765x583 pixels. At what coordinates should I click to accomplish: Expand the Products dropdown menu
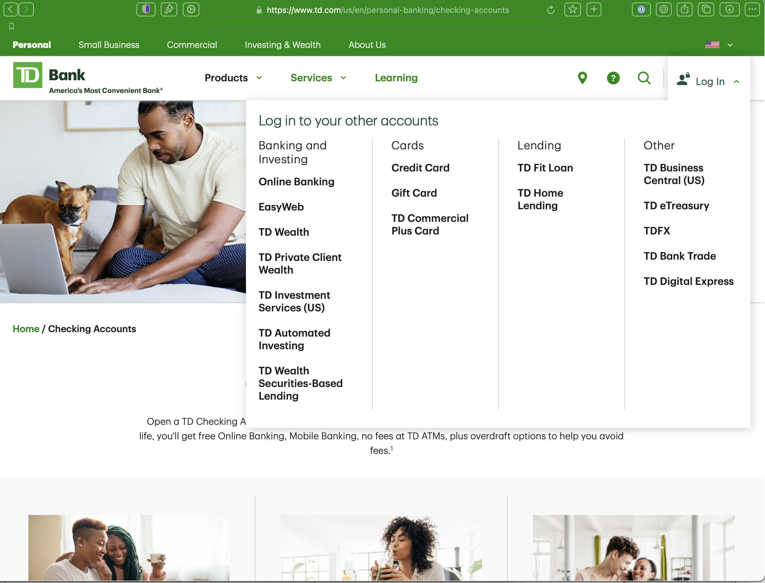233,78
